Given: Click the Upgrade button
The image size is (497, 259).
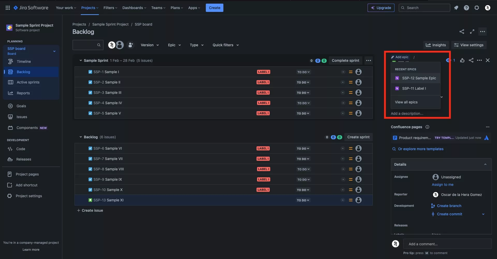Looking at the screenshot, I should [381, 8].
